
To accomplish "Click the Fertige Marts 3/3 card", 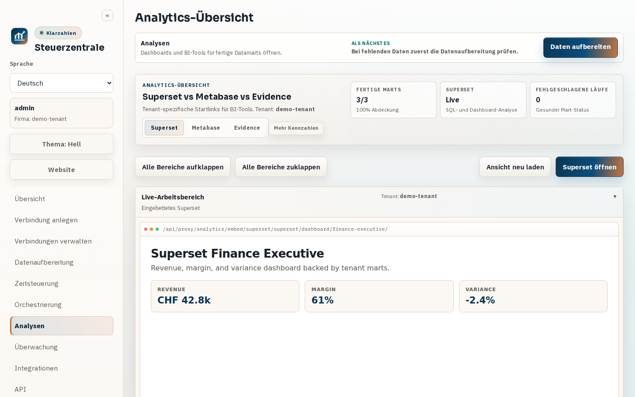I will [x=393, y=100].
